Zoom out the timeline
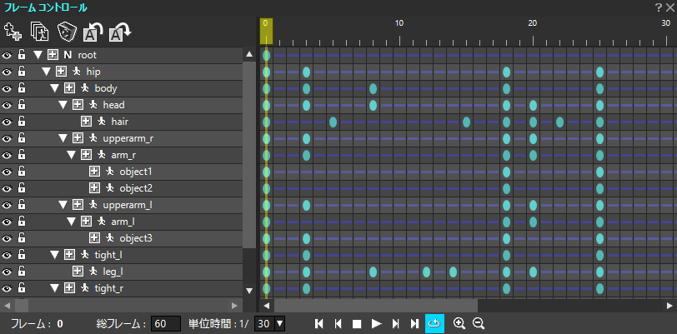 479,323
